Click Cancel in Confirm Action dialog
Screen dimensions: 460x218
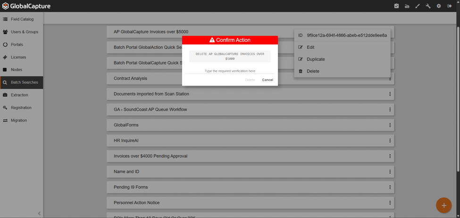(x=268, y=80)
